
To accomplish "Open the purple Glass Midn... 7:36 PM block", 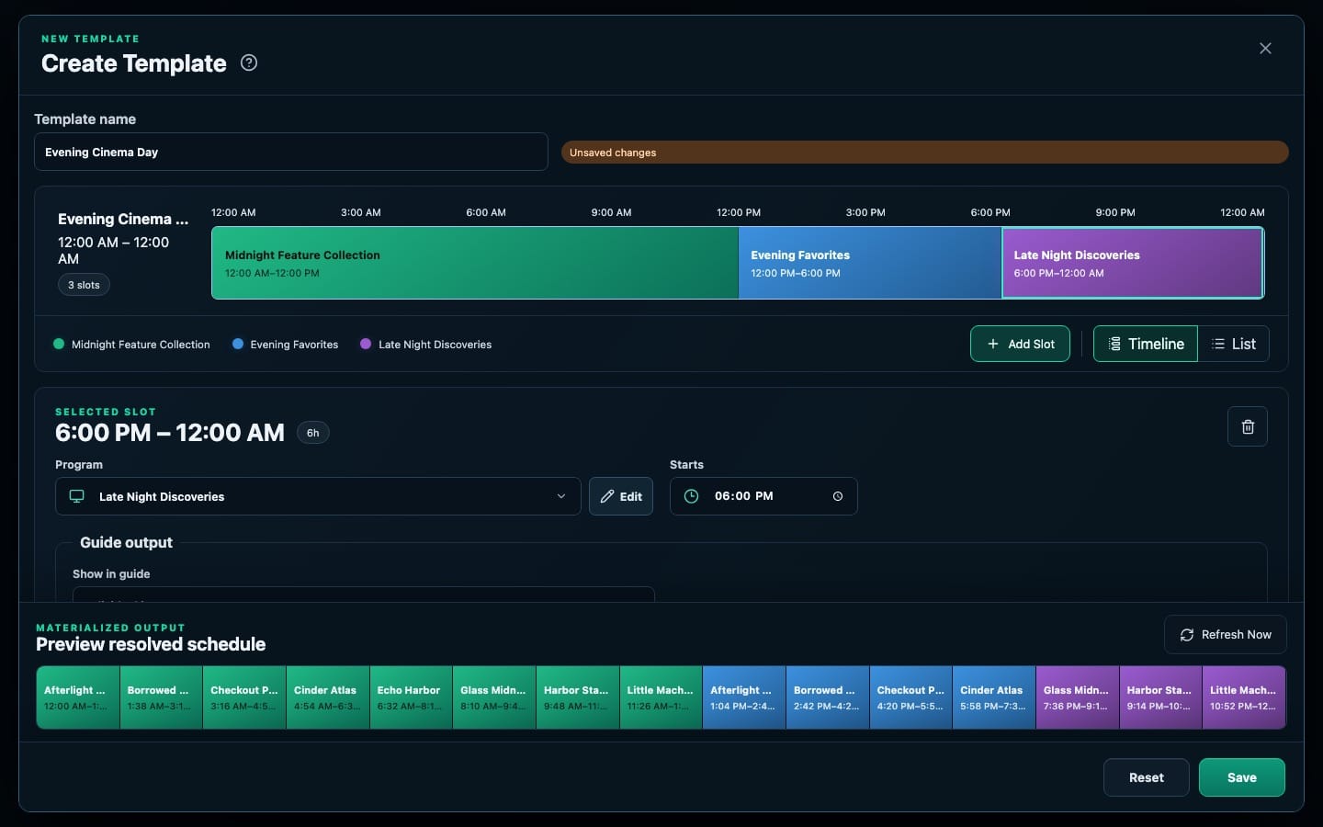I will coord(1078,697).
